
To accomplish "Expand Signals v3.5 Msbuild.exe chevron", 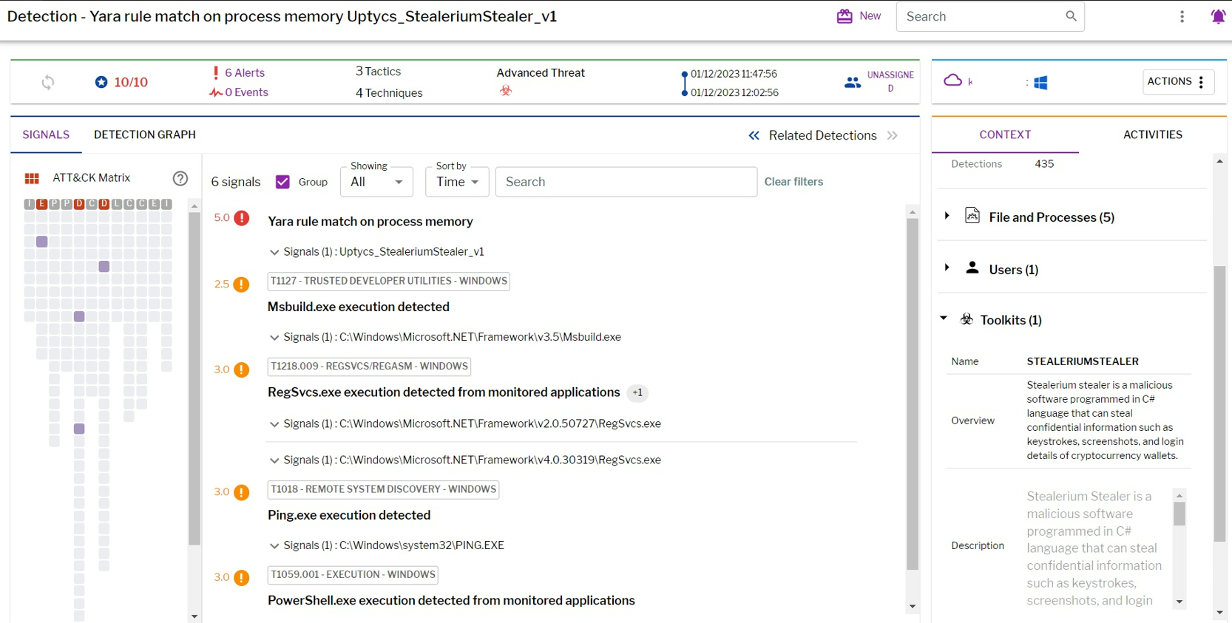I will 274,338.
